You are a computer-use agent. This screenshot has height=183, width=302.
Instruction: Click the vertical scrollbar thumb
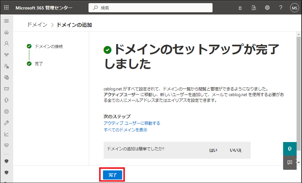point(299,94)
